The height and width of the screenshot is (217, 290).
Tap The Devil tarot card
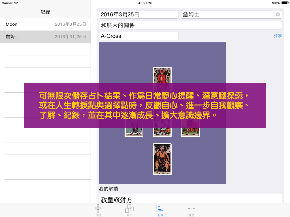click(162, 159)
